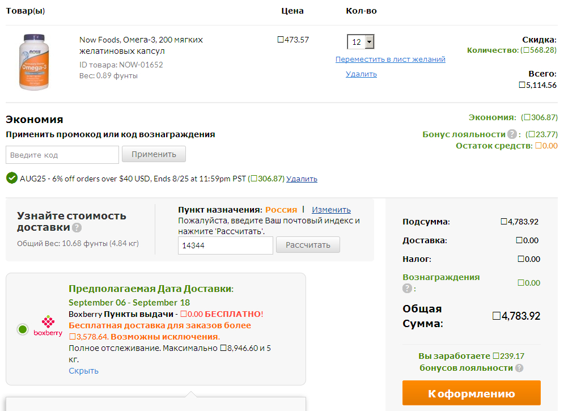Proceed to checkout with К оформлению

[471, 393]
